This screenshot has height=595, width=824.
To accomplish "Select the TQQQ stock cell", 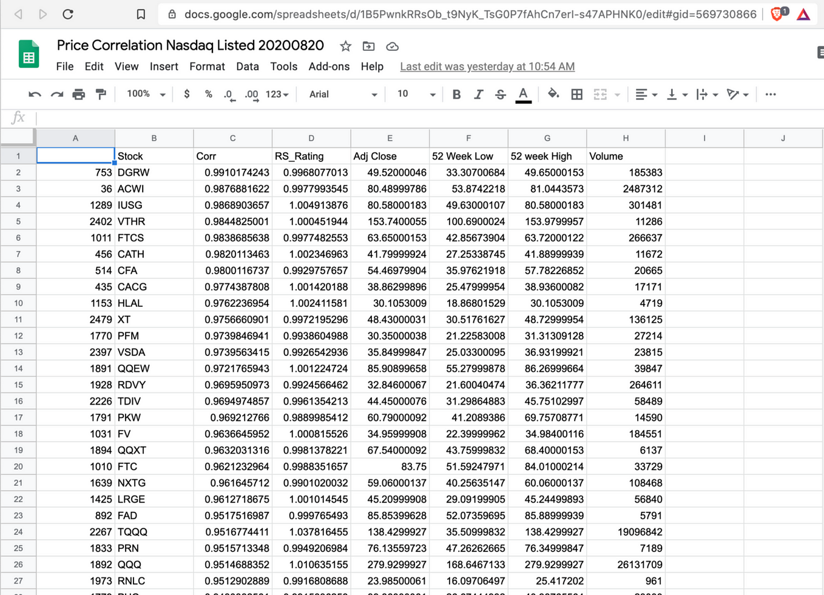I will [154, 532].
